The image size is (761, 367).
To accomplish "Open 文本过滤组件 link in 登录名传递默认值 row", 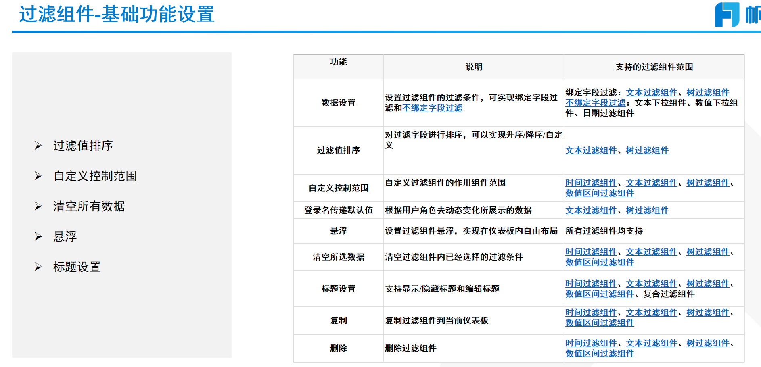I will 591,210.
